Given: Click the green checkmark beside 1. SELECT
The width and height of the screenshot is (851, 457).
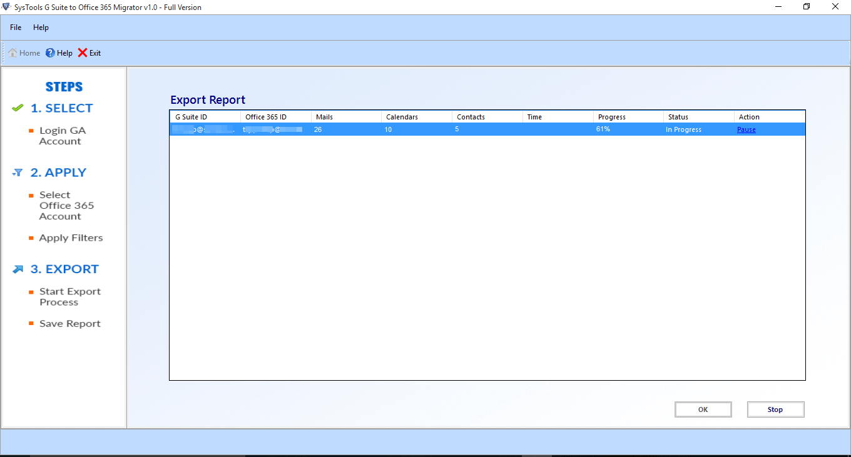Looking at the screenshot, I should click(18, 108).
